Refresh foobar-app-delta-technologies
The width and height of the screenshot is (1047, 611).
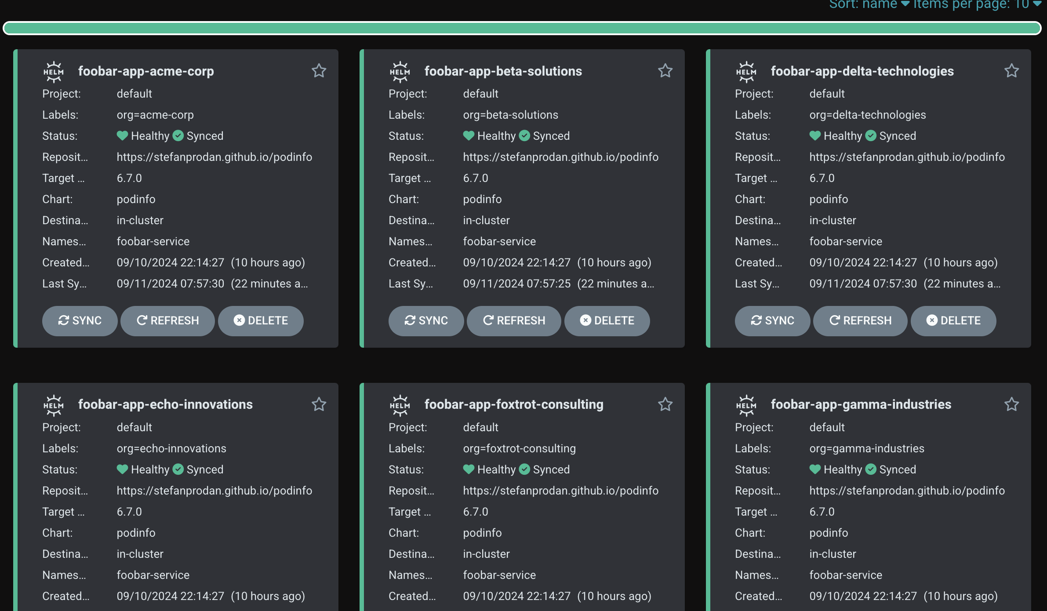(860, 320)
